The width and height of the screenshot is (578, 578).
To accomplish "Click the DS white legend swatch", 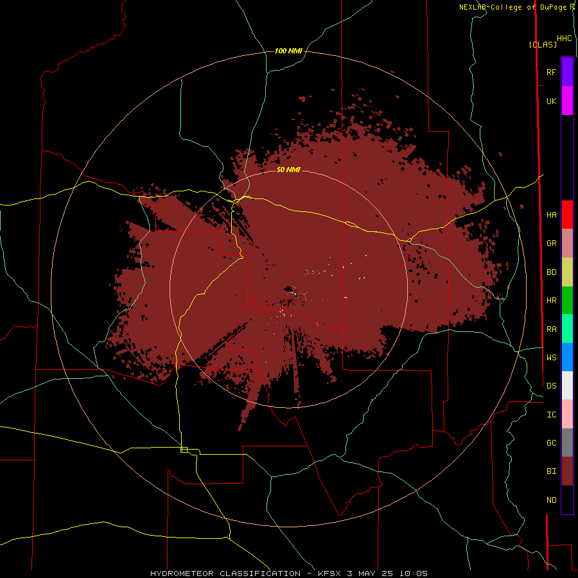I will point(567,385).
